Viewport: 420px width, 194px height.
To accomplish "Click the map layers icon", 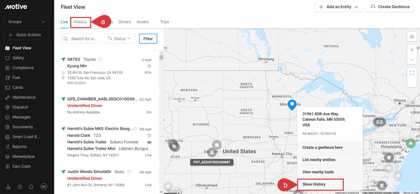I will (x=412, y=37).
